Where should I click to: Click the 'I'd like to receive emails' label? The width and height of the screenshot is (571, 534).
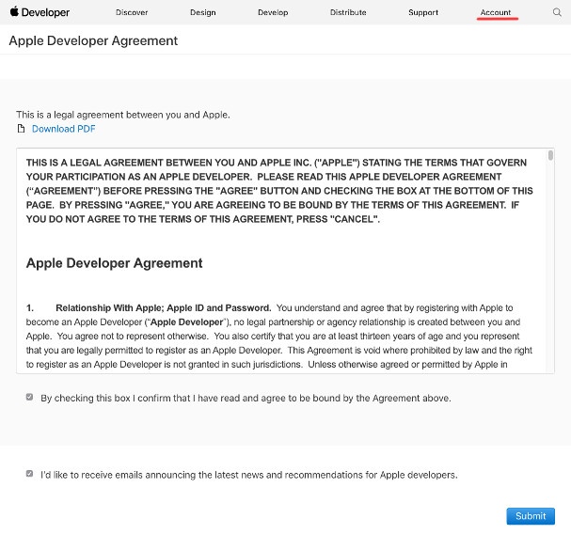[x=249, y=475]
